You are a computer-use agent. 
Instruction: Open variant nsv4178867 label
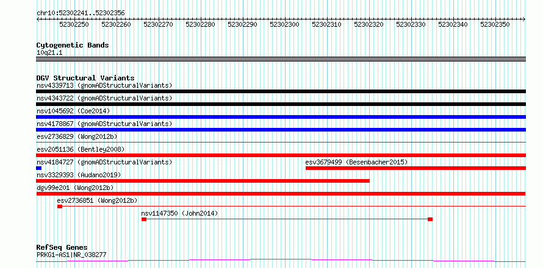[104, 124]
